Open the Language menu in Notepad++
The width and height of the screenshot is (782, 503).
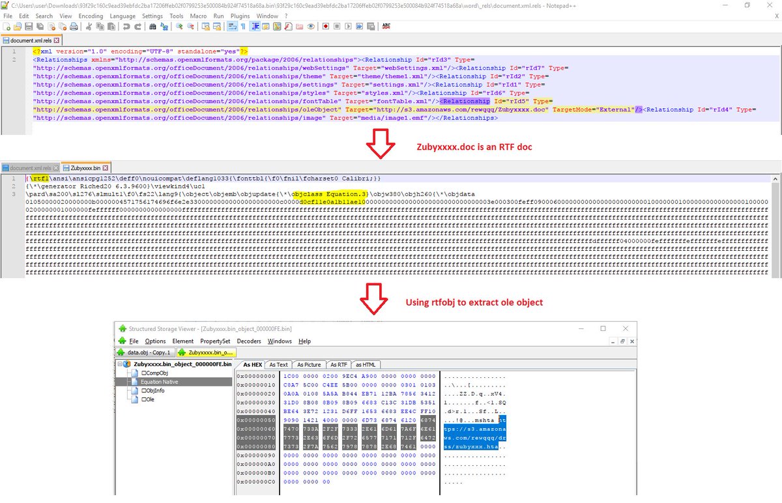(x=123, y=16)
